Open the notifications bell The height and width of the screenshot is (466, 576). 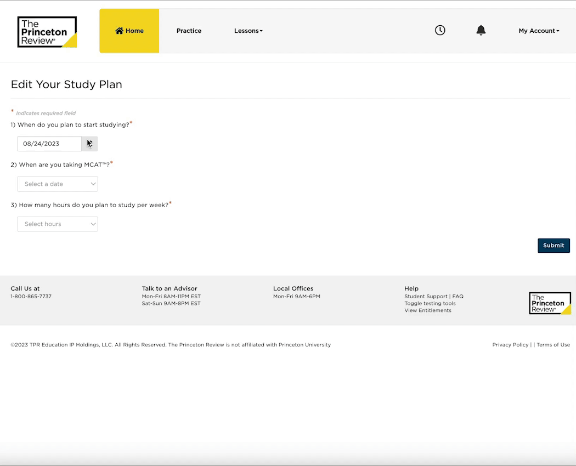point(481,30)
